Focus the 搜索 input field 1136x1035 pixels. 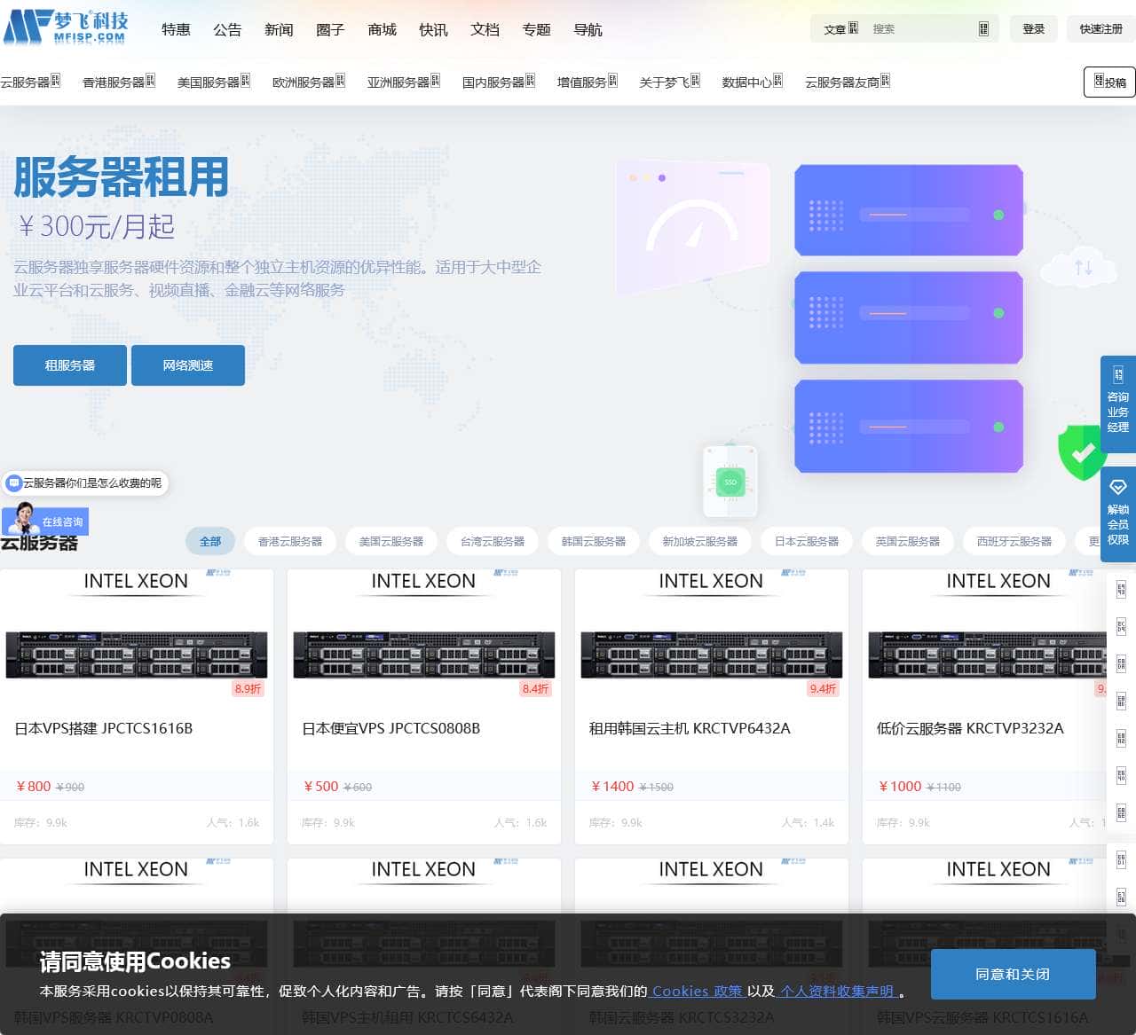[x=920, y=28]
